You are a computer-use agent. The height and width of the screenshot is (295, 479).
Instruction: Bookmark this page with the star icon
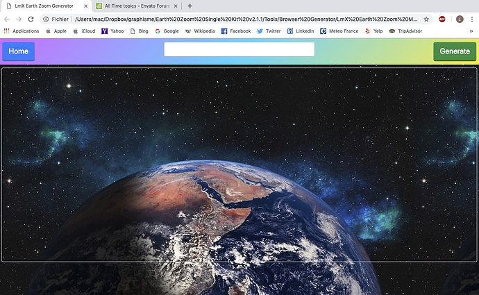426,19
